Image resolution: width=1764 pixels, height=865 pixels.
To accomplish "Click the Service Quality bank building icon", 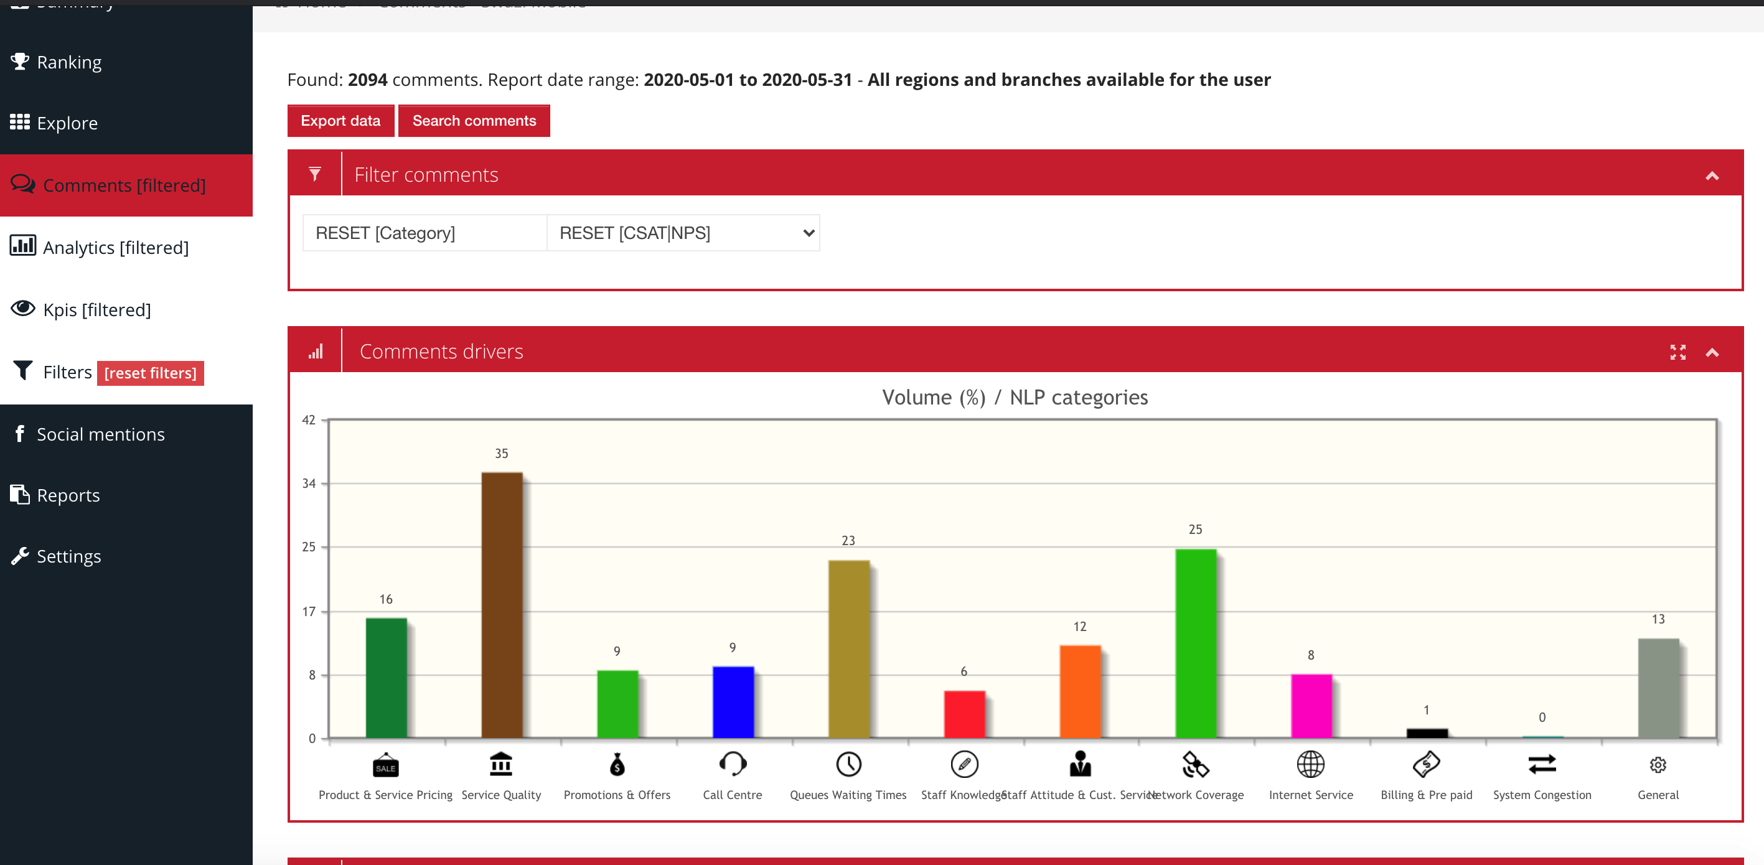I will point(500,764).
